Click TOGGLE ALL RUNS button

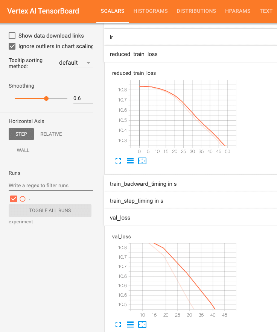50,211
